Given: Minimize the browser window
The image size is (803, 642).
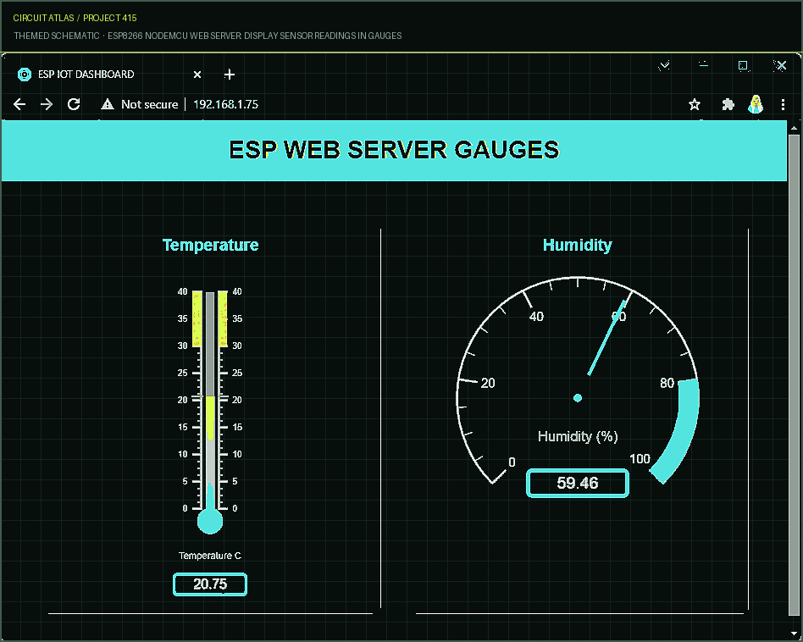Looking at the screenshot, I should [704, 65].
